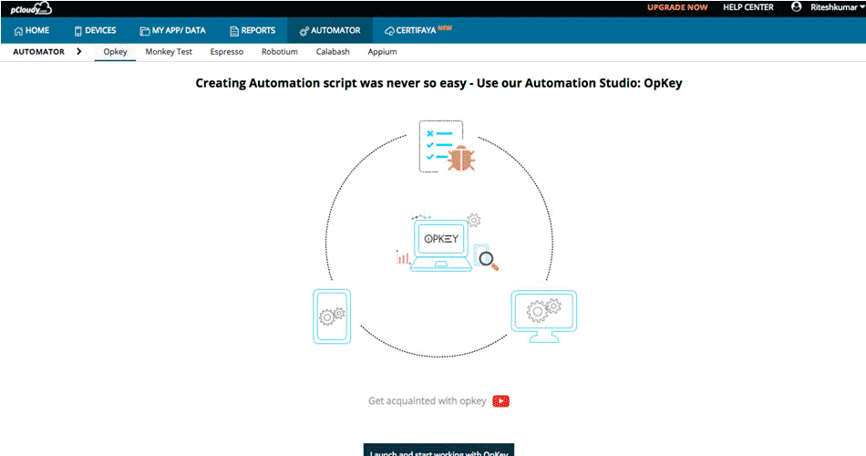The height and width of the screenshot is (456, 866).
Task: Open the Reports section
Action: [x=253, y=30]
